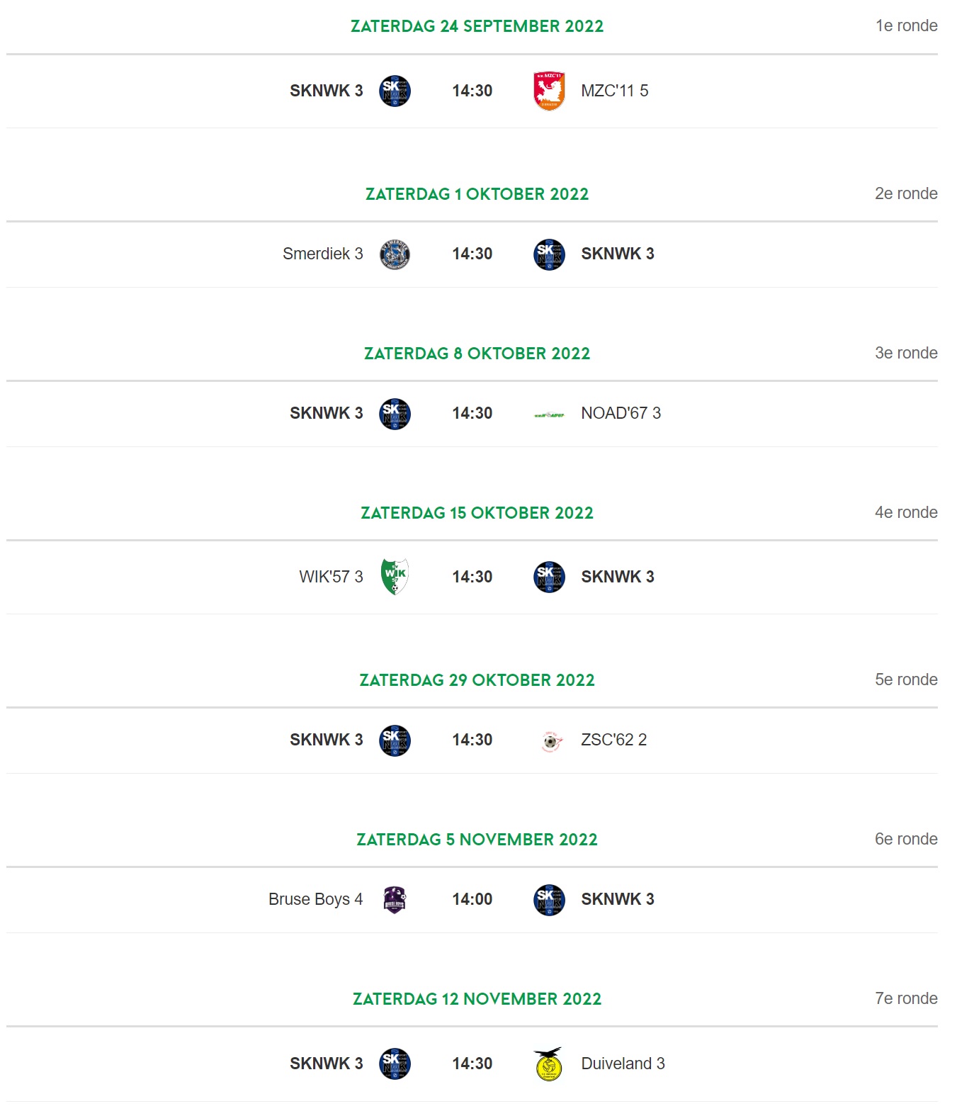
Task: Open the NOAD'67 3 team link
Action: click(621, 413)
